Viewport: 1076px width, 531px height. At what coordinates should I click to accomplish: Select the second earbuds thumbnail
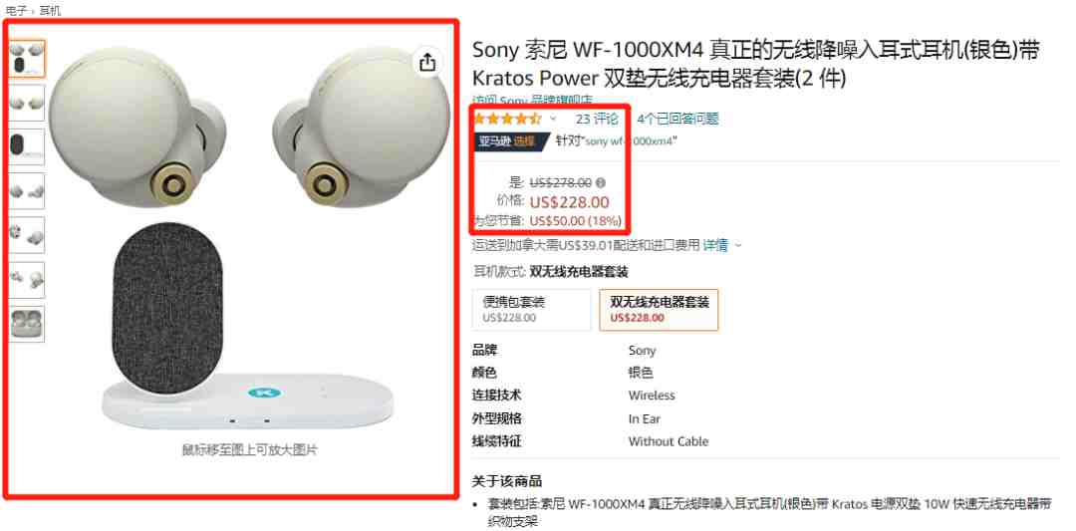tap(27, 103)
